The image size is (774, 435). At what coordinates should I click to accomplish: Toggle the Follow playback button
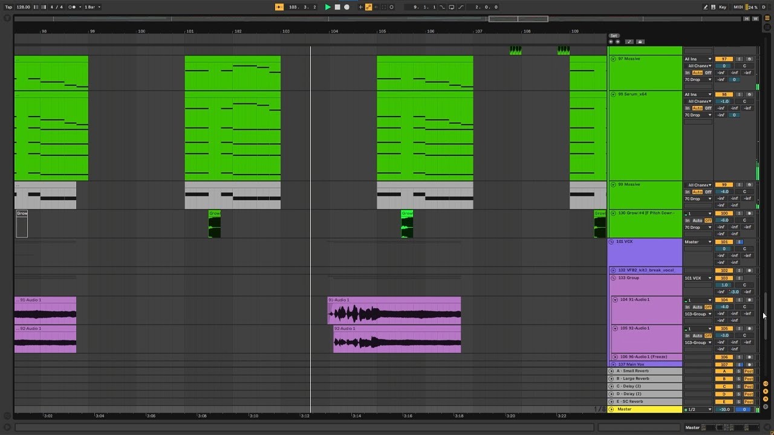279,7
